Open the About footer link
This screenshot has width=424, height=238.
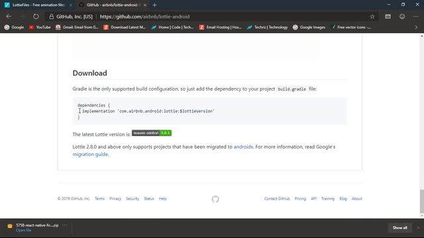[x=356, y=198]
